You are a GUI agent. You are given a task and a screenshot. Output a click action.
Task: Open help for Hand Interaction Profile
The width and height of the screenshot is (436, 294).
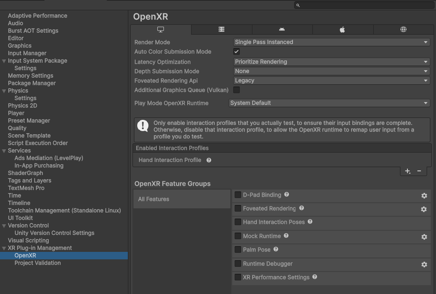[209, 160]
